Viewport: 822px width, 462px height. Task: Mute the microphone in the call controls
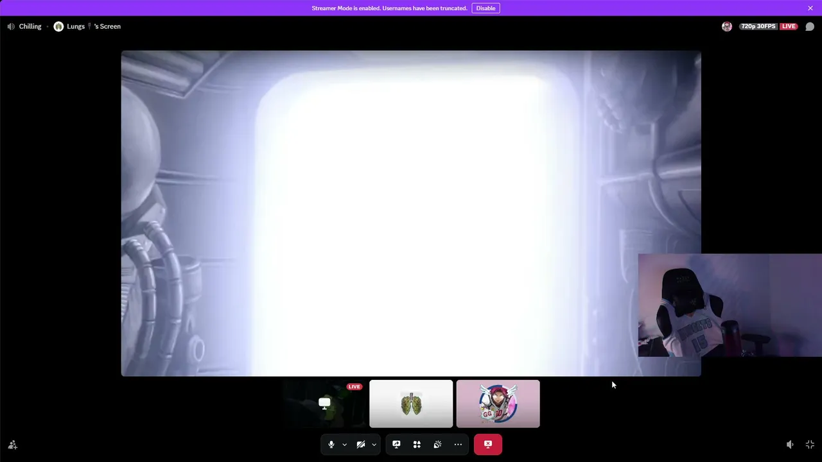click(331, 444)
